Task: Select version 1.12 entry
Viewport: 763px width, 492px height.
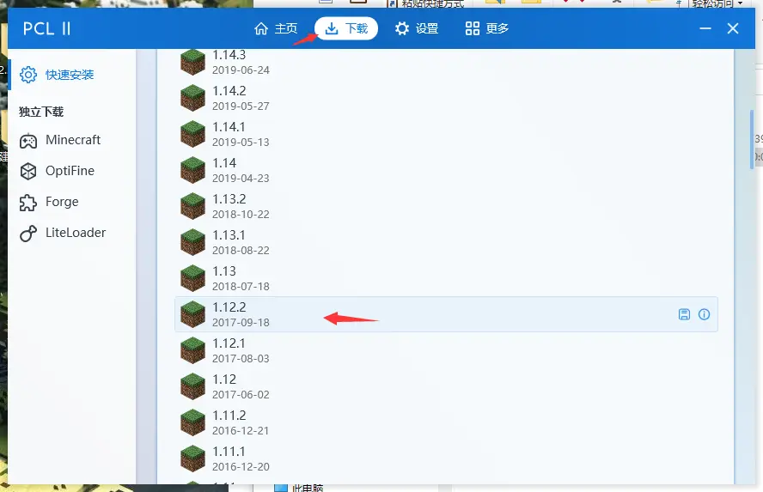Action: 446,386
